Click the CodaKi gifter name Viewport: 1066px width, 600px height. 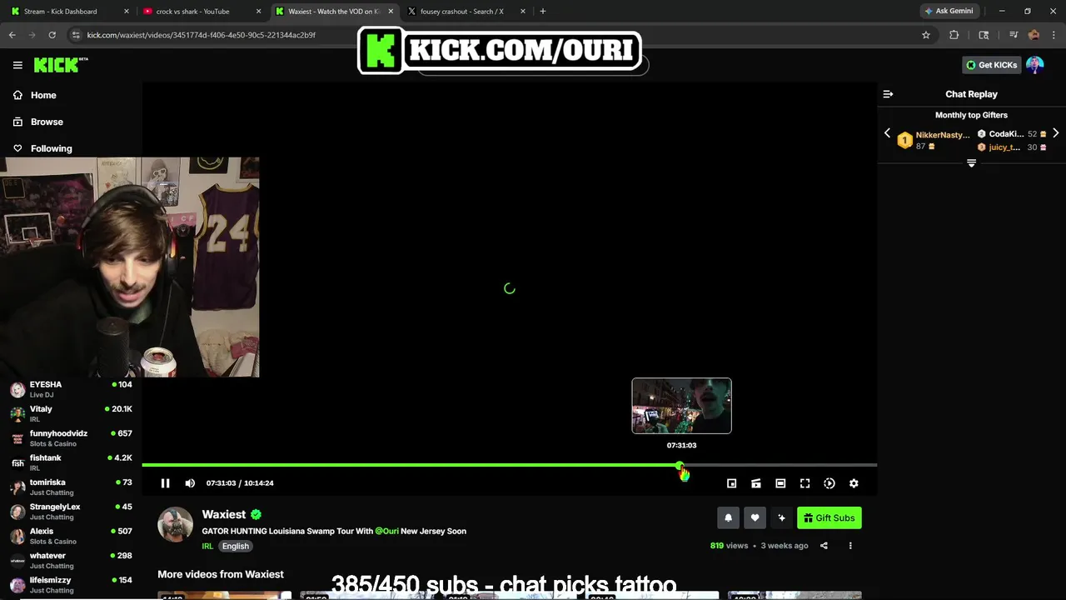(x=1006, y=134)
